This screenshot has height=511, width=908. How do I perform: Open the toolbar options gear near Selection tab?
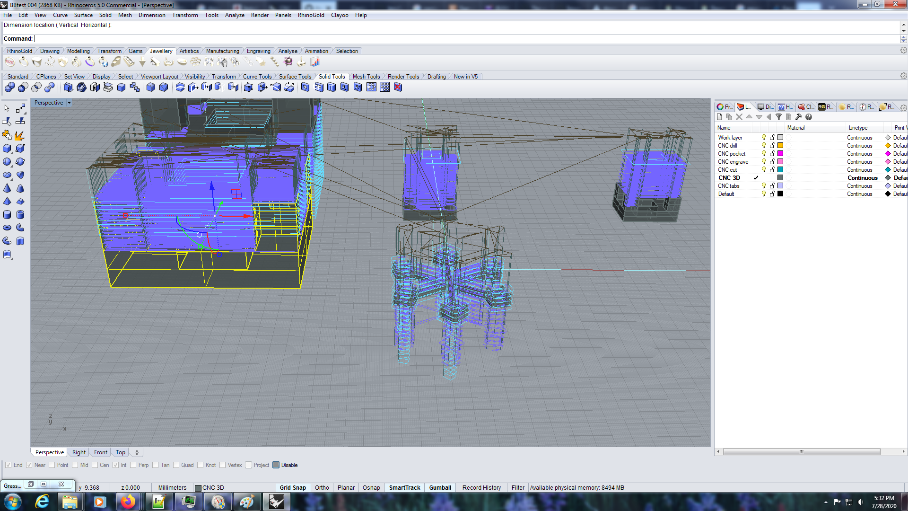click(x=903, y=51)
